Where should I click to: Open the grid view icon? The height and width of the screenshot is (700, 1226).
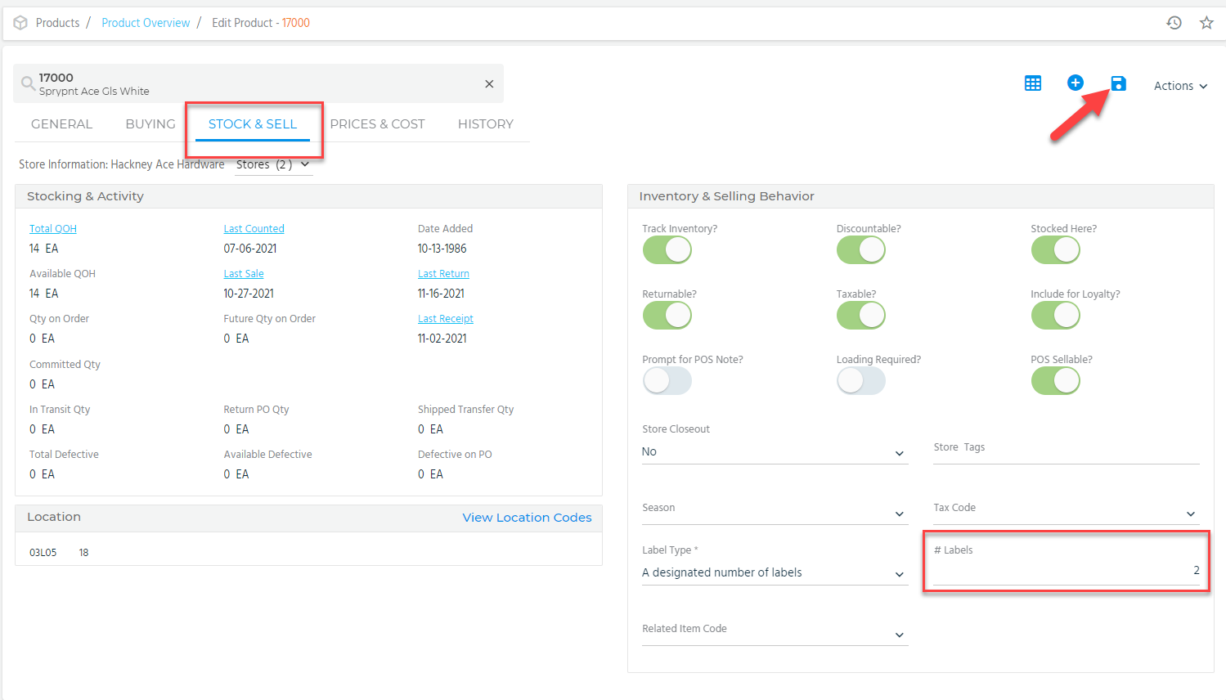(1032, 83)
